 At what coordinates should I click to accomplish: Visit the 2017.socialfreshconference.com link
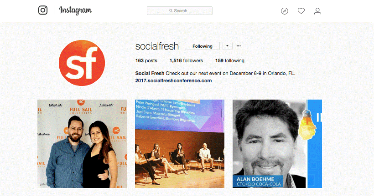pyautogui.click(x=173, y=80)
